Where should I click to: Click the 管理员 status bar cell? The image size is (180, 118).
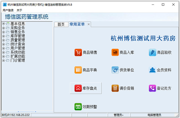119,115
